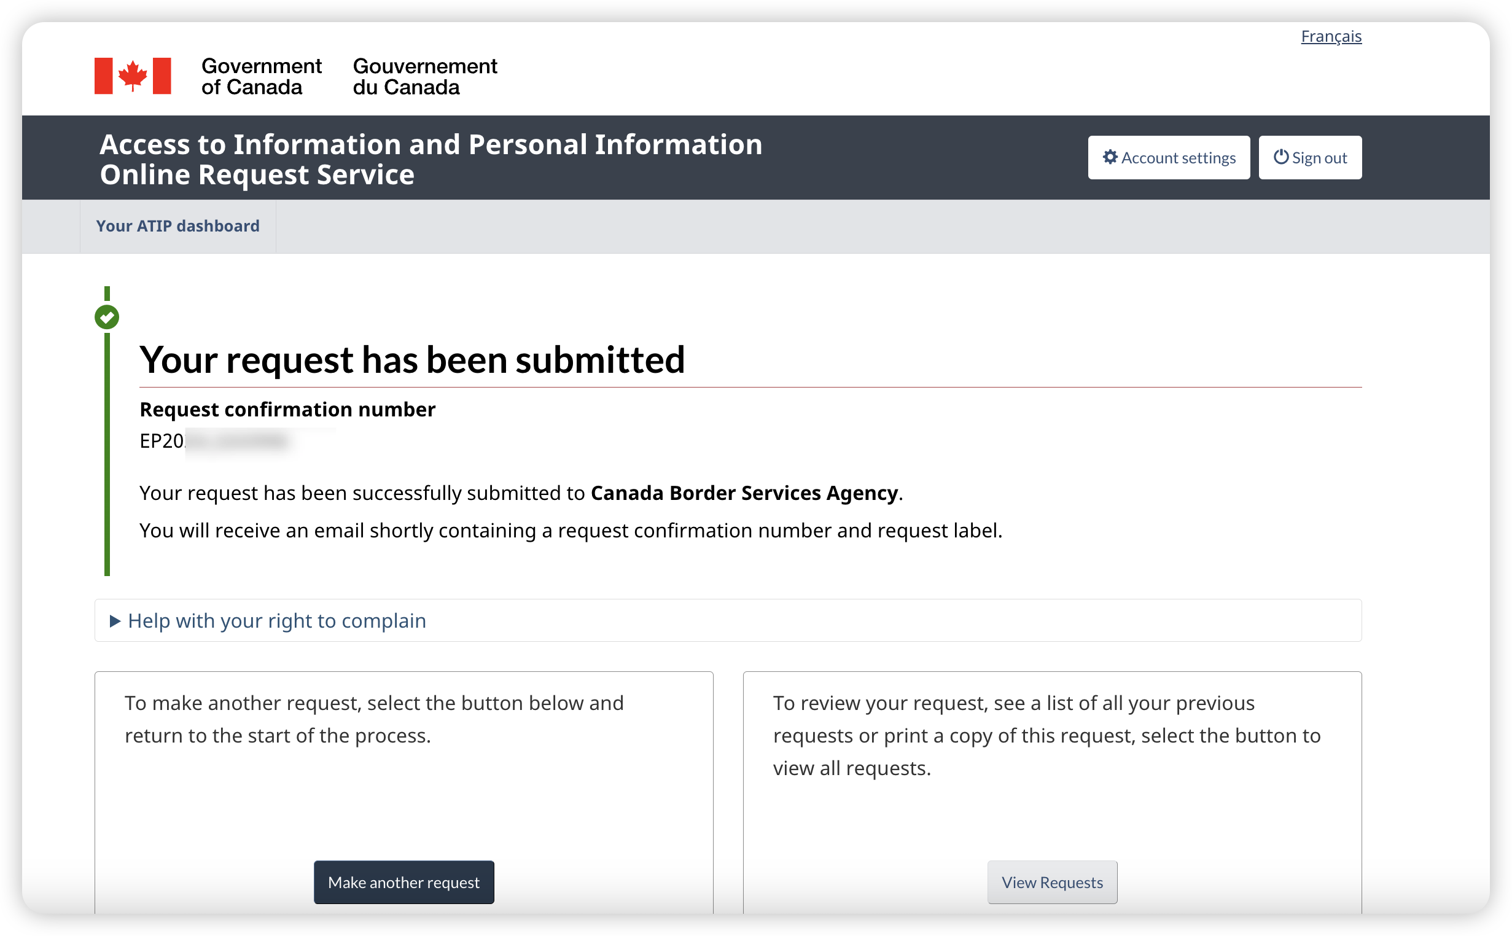Expand Help with your right to complain

pyautogui.click(x=276, y=621)
